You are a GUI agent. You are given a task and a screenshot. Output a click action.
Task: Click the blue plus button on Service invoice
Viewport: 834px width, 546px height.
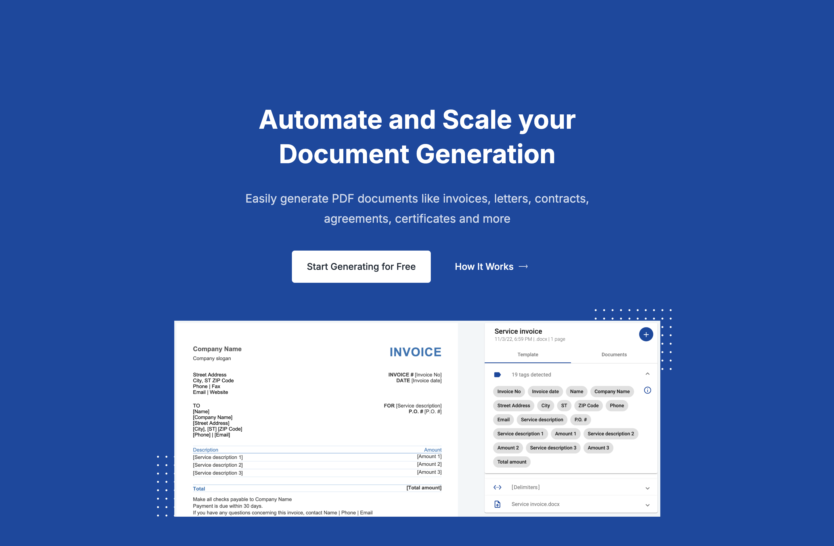click(646, 334)
